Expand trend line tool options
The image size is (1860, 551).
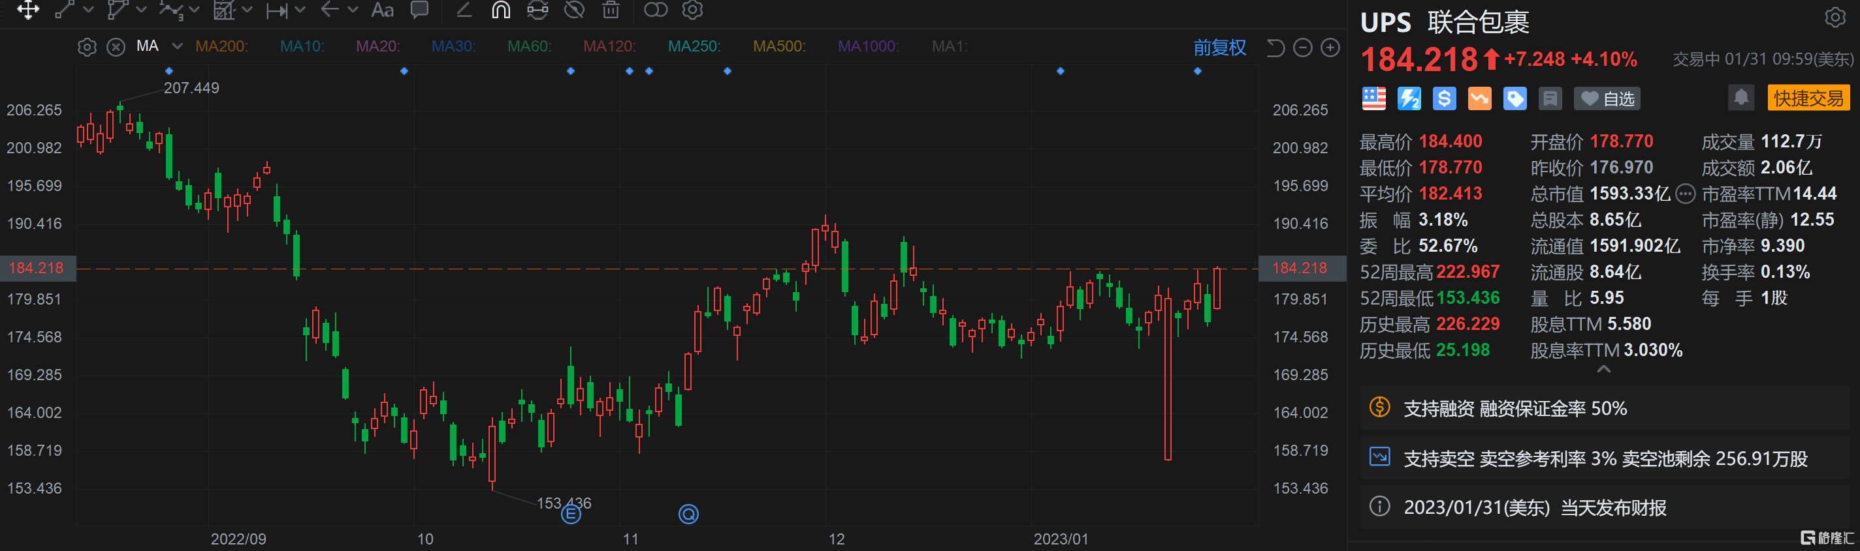89,10
